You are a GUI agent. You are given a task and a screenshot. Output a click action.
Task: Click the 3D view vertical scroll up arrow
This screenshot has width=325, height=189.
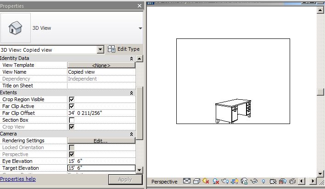coord(320,10)
